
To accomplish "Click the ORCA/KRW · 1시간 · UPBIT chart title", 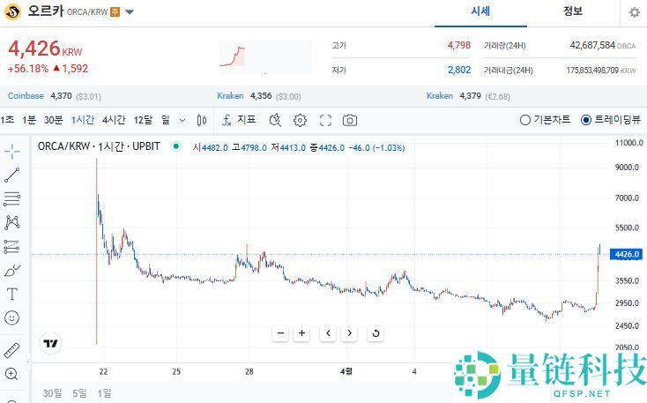I will pyautogui.click(x=99, y=146).
